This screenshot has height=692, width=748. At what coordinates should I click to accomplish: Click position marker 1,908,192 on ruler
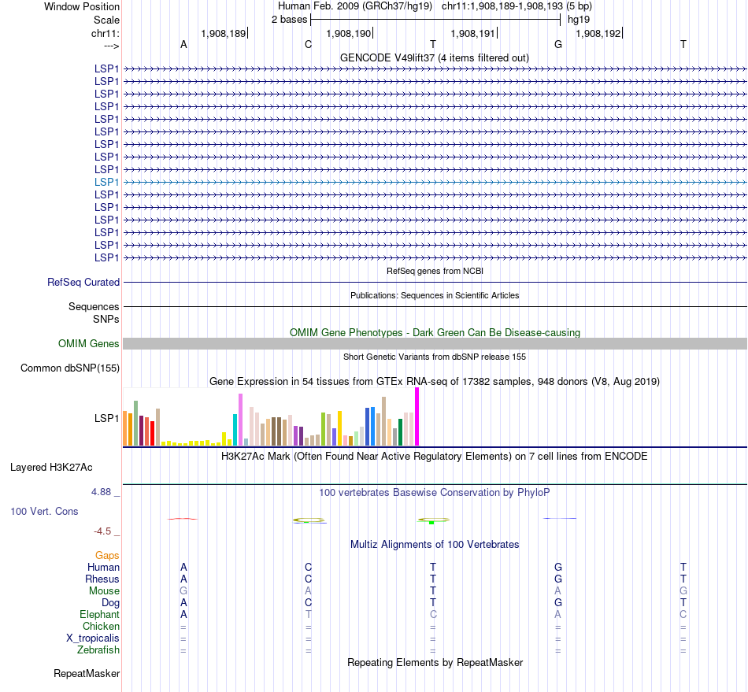[x=598, y=33]
